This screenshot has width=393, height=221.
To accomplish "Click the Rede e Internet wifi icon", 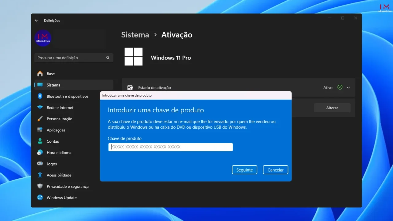I will pyautogui.click(x=40, y=107).
